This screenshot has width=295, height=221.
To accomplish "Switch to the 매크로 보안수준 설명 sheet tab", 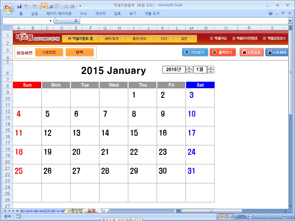I will (x=42, y=211).
